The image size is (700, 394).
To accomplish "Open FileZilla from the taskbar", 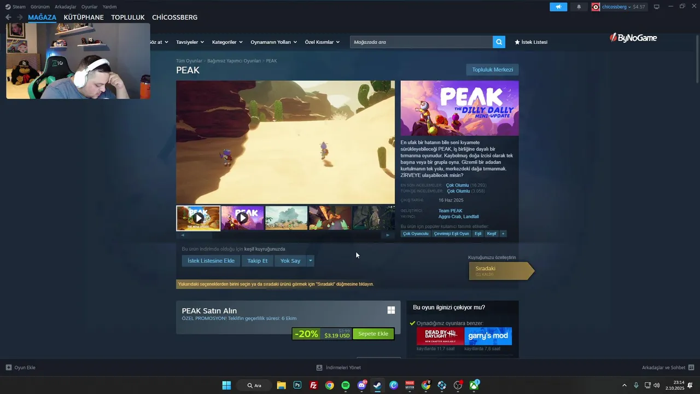I will click(x=313, y=385).
